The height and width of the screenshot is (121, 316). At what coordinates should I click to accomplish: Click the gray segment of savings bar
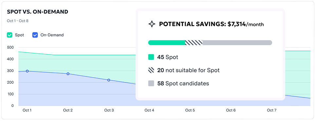237,43
